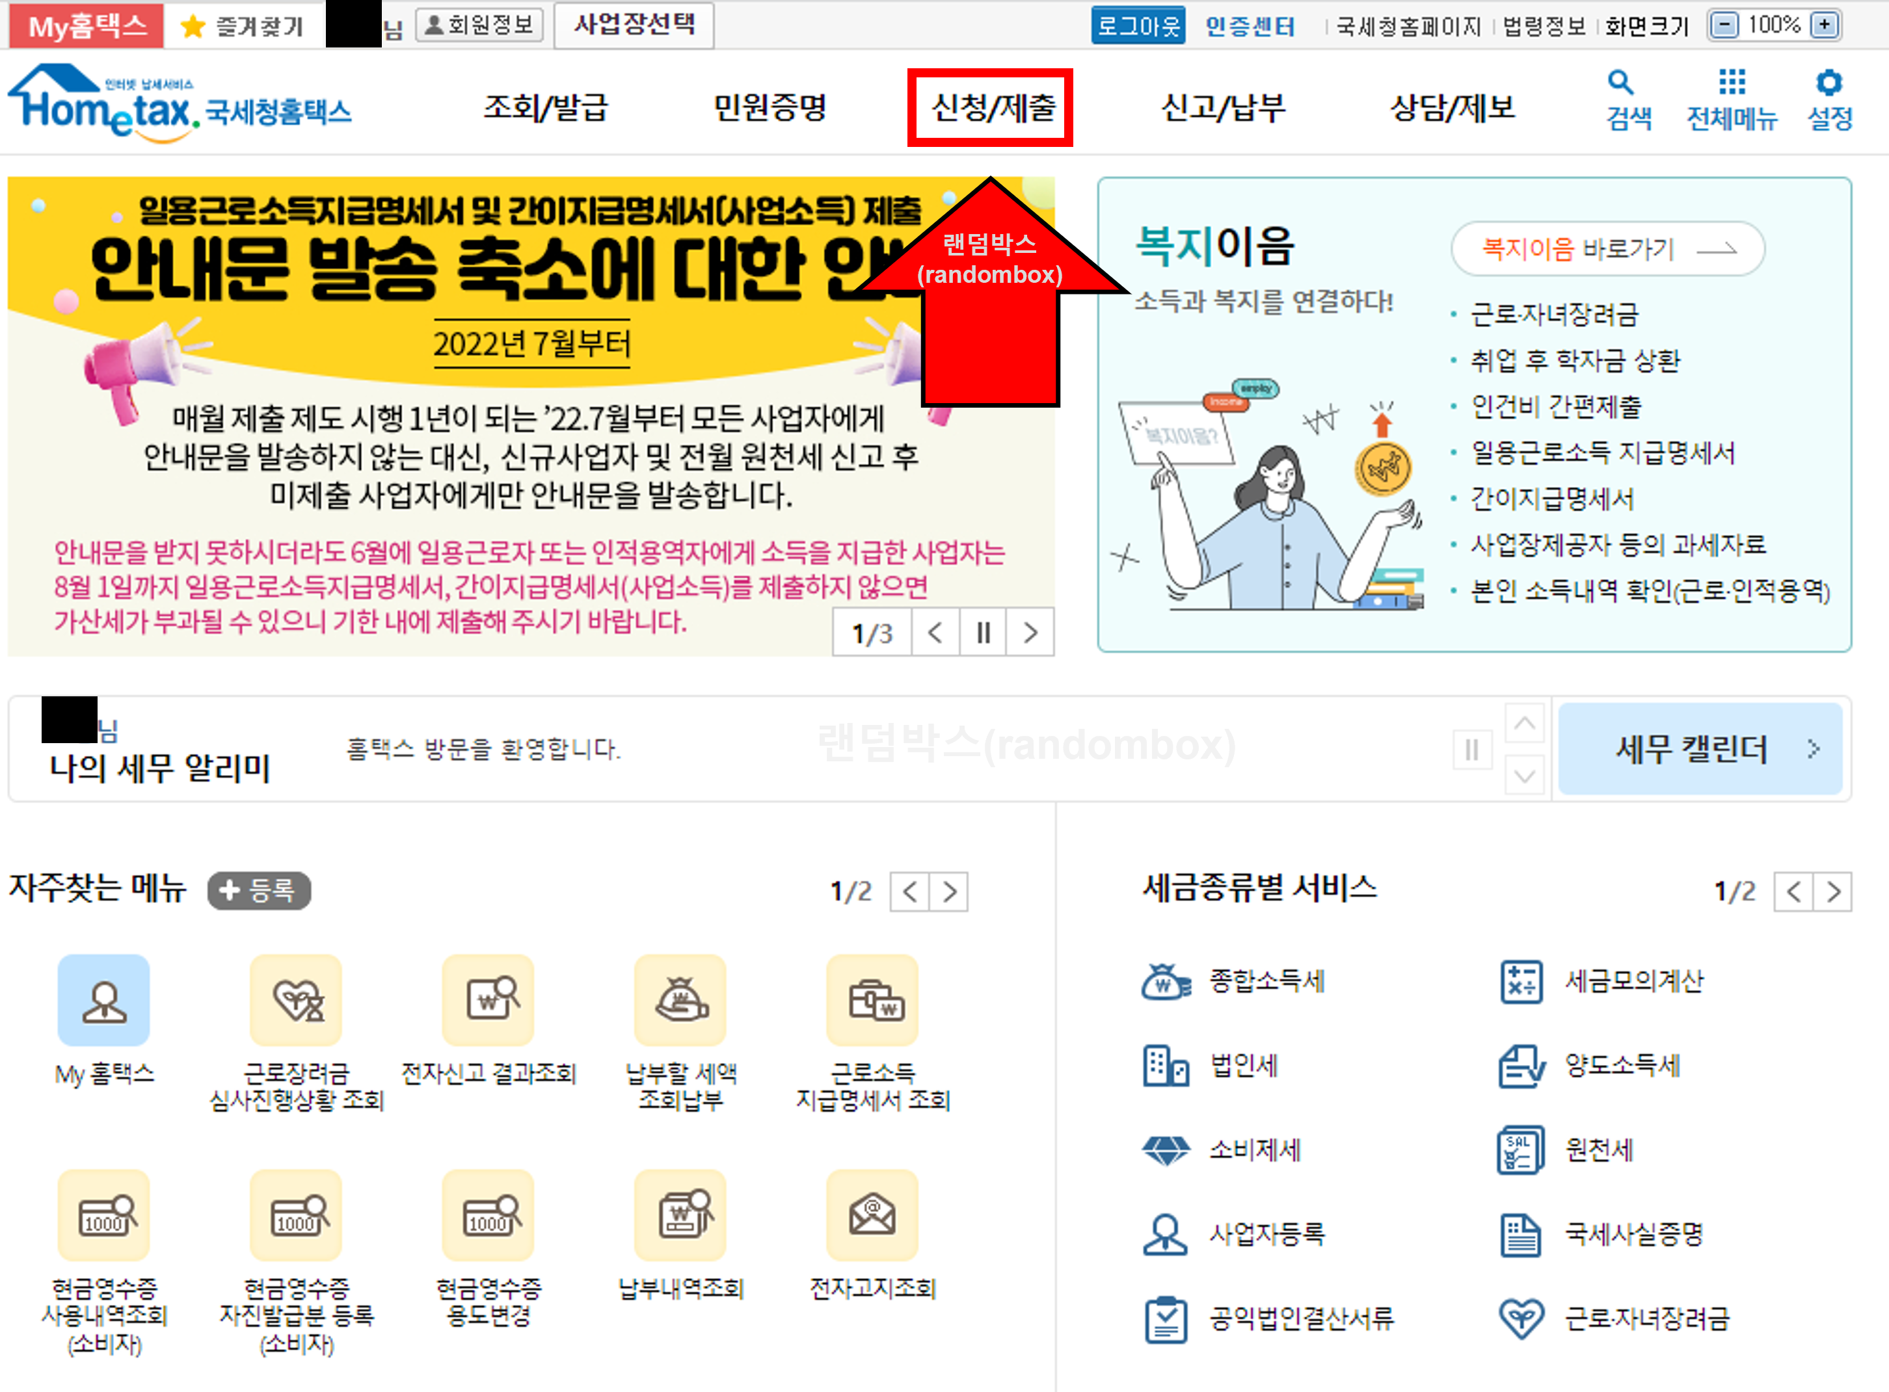Click 납부할 세액 조회납부 icon
The image size is (1889, 1392).
(680, 1001)
